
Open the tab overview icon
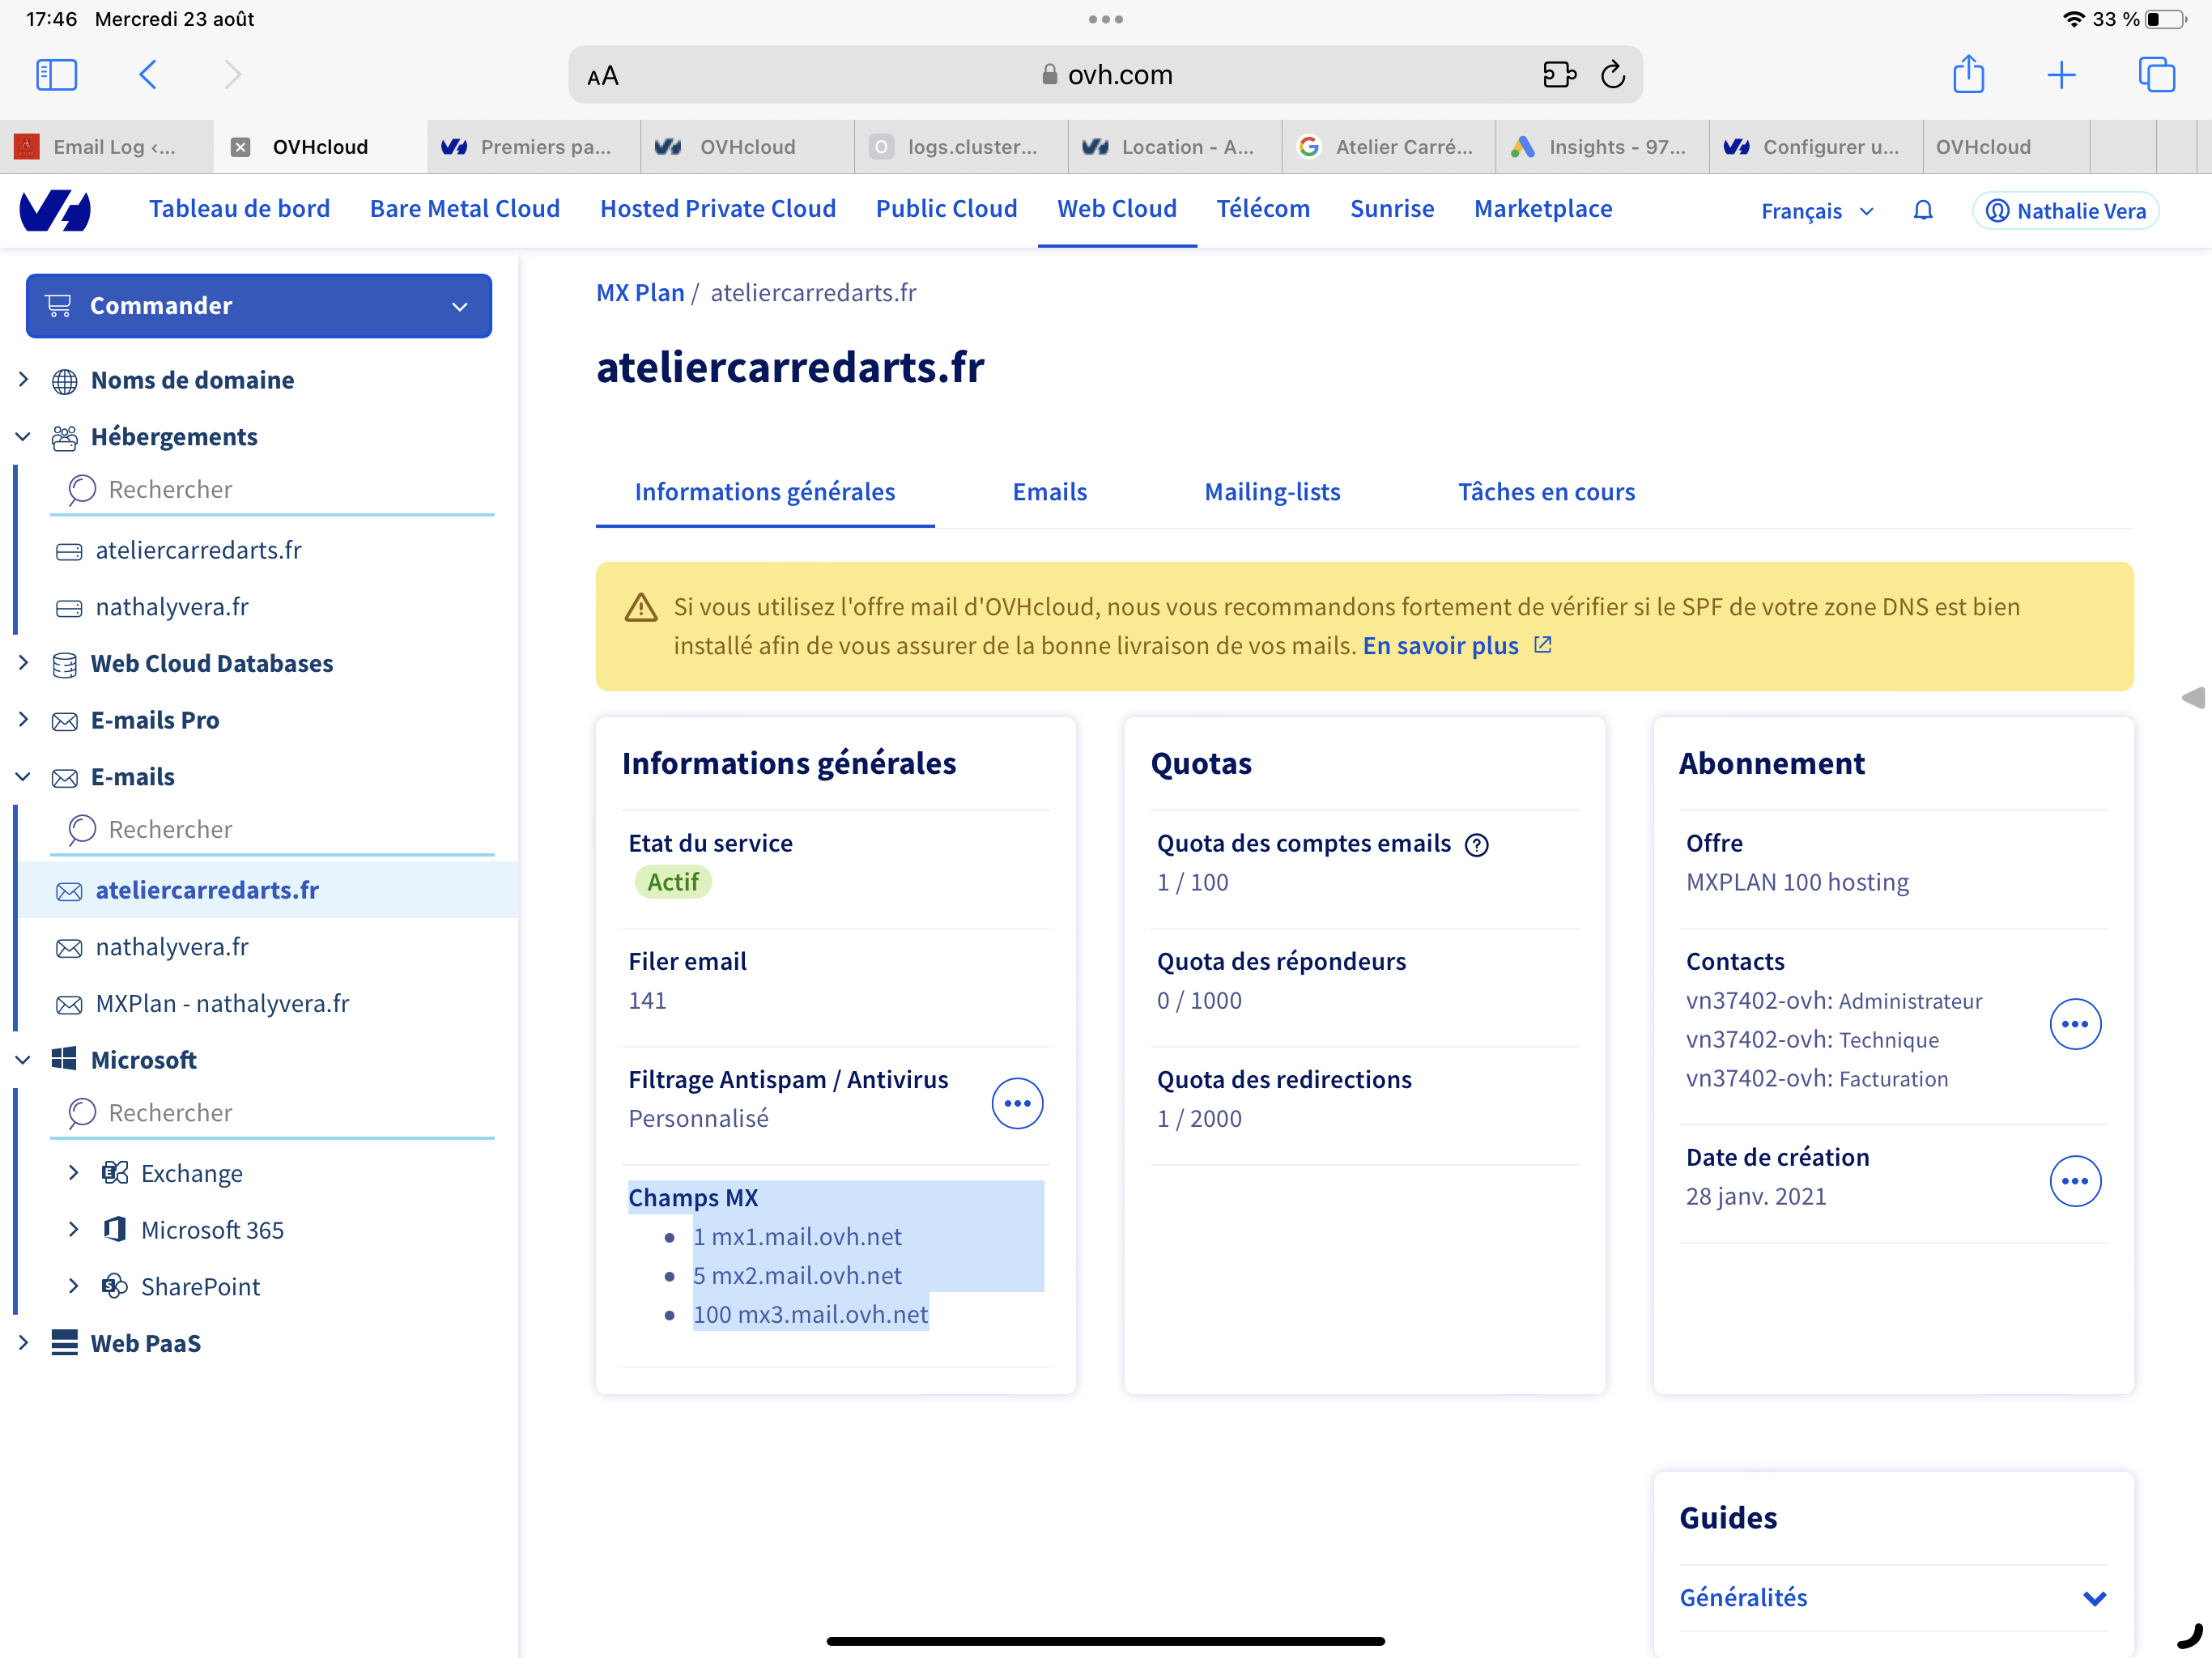[x=2156, y=75]
